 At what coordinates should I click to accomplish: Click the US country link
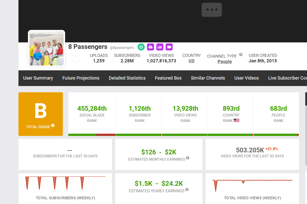click(191, 61)
